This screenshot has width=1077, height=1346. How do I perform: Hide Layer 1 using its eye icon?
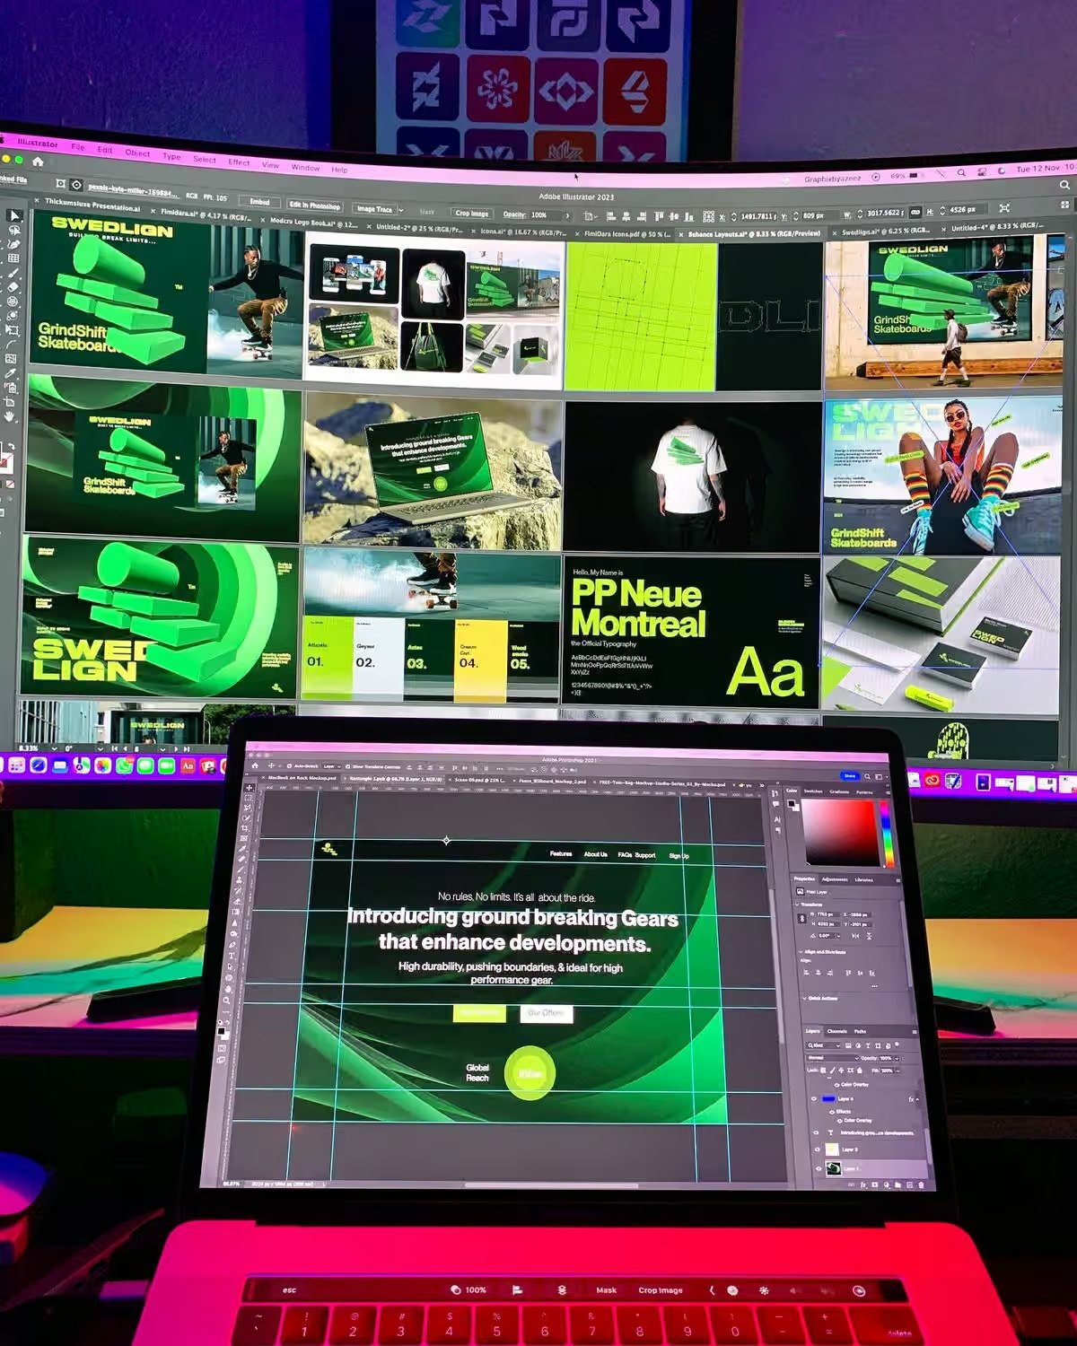pos(819,1168)
